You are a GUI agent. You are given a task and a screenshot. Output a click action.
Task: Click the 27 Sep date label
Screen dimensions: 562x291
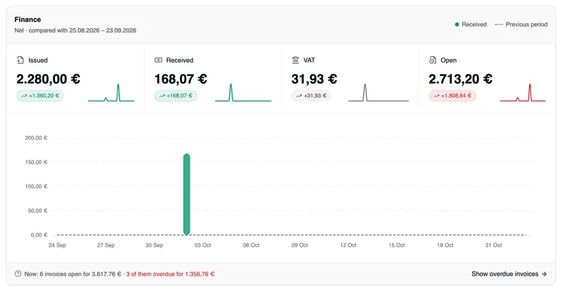tap(106, 245)
